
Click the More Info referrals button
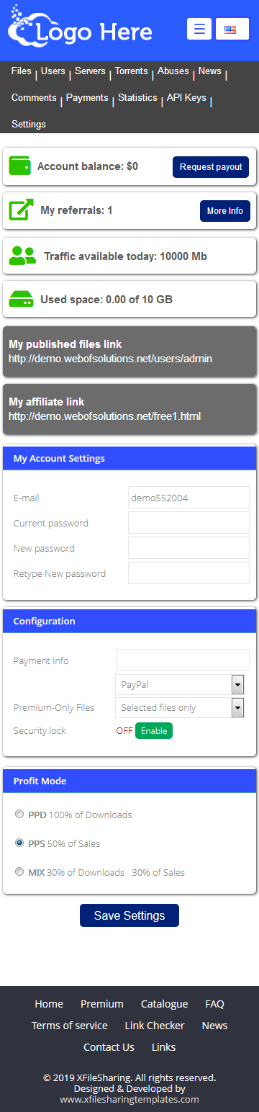(225, 211)
